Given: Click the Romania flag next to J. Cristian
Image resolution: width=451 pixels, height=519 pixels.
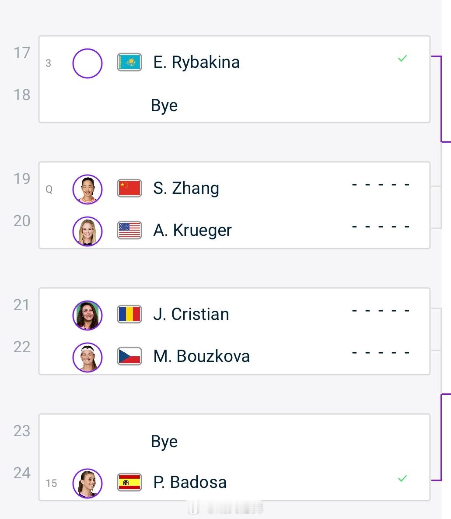Looking at the screenshot, I should point(129,314).
